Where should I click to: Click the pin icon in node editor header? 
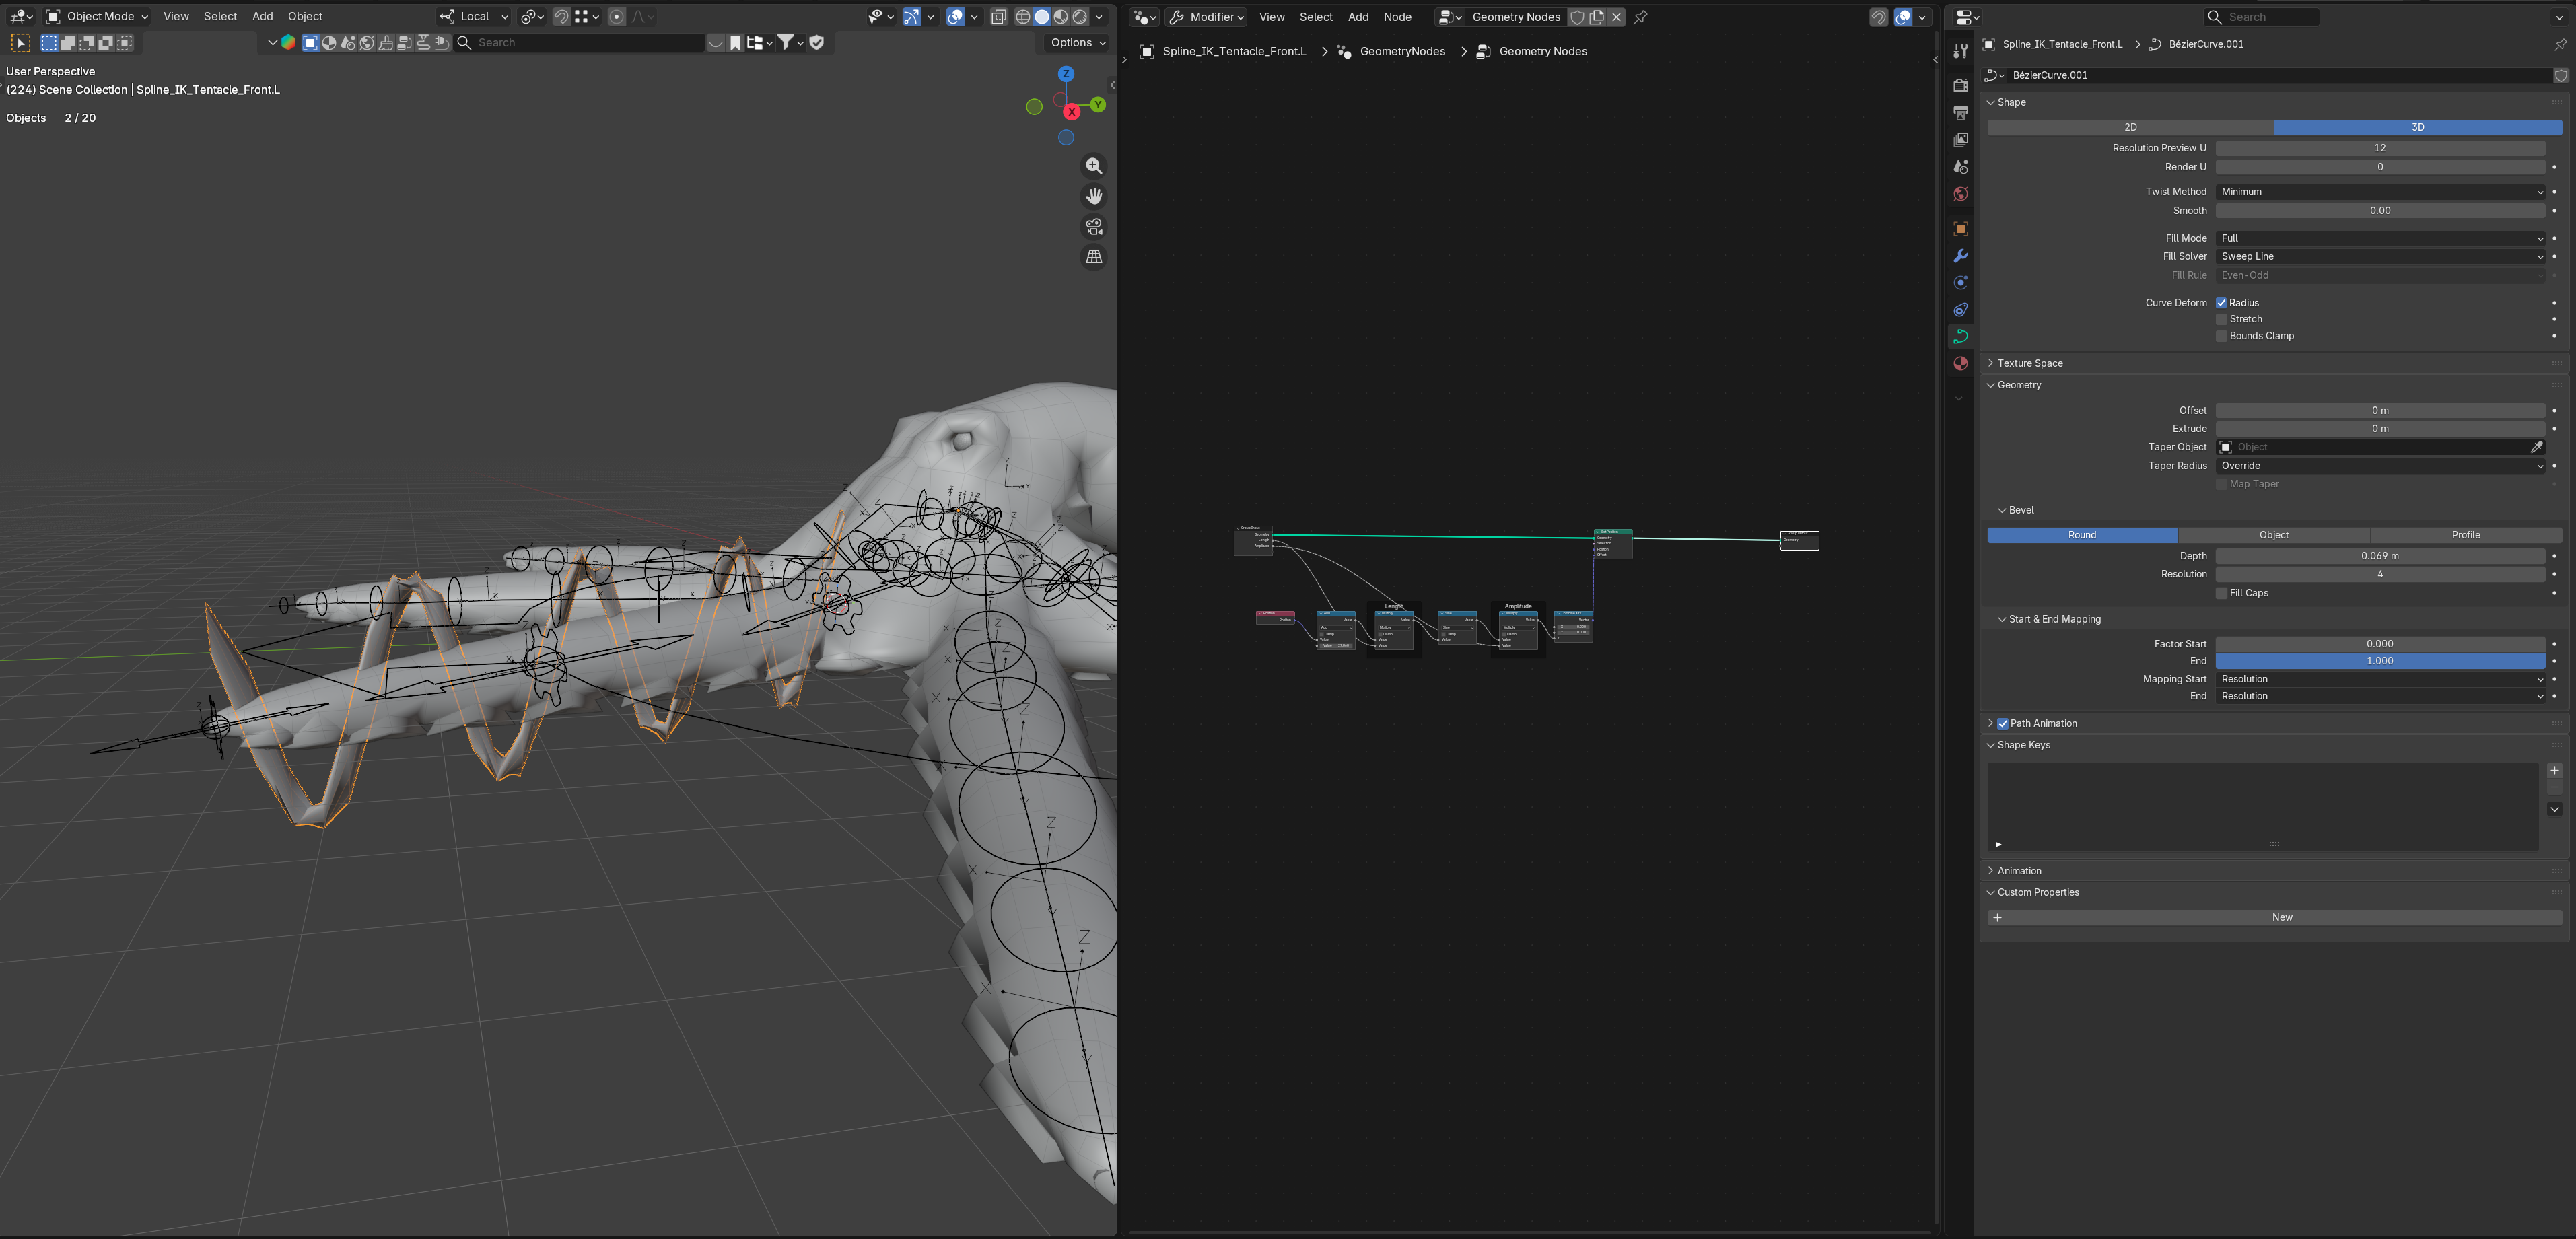coord(1640,17)
